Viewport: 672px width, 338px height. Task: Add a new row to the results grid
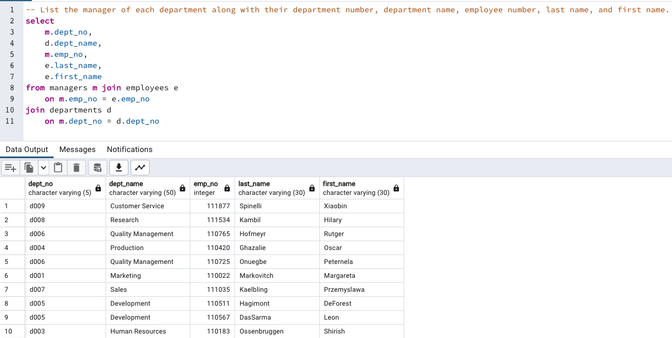[x=10, y=167]
